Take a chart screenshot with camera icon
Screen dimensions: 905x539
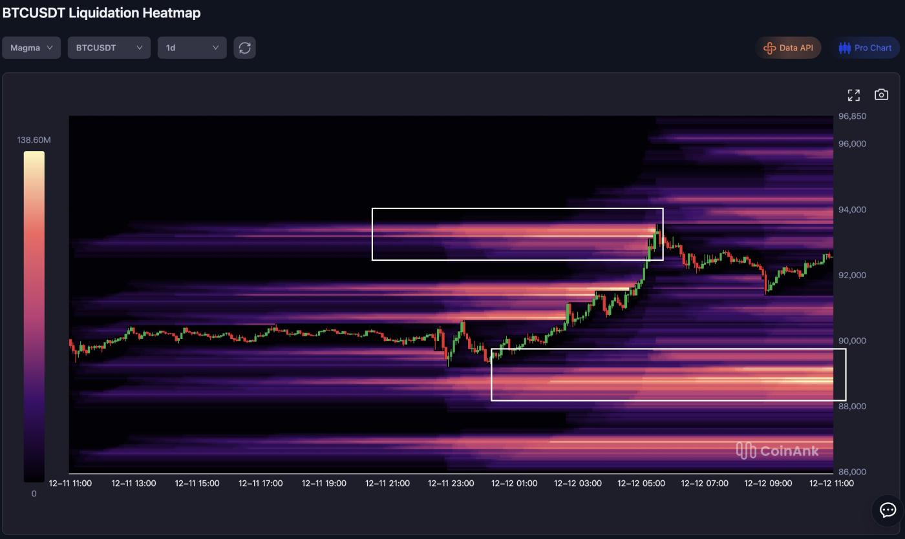[x=881, y=95]
